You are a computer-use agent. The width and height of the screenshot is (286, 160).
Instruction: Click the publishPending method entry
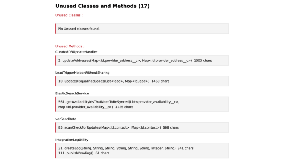tap(76, 153)
